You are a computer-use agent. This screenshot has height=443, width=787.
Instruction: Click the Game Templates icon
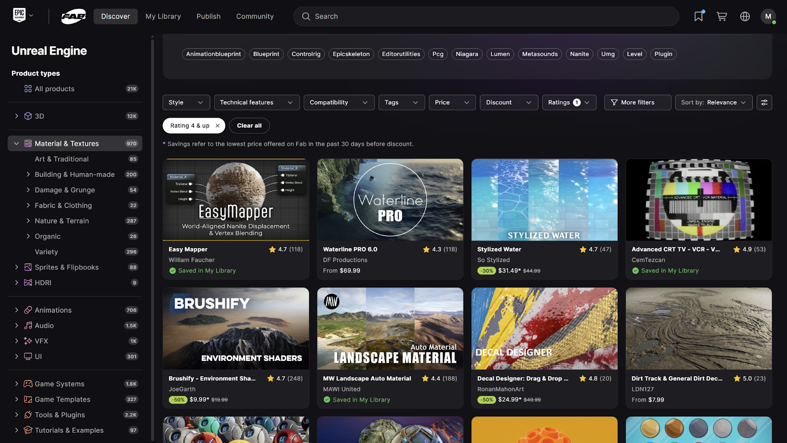point(28,399)
